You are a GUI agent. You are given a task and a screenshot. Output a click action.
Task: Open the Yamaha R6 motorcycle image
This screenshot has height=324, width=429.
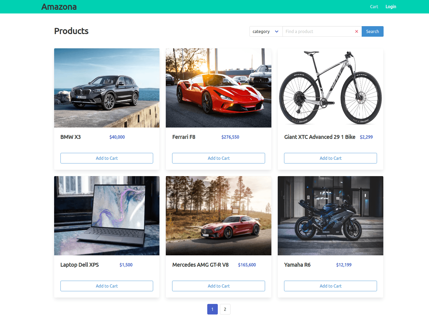331,216
